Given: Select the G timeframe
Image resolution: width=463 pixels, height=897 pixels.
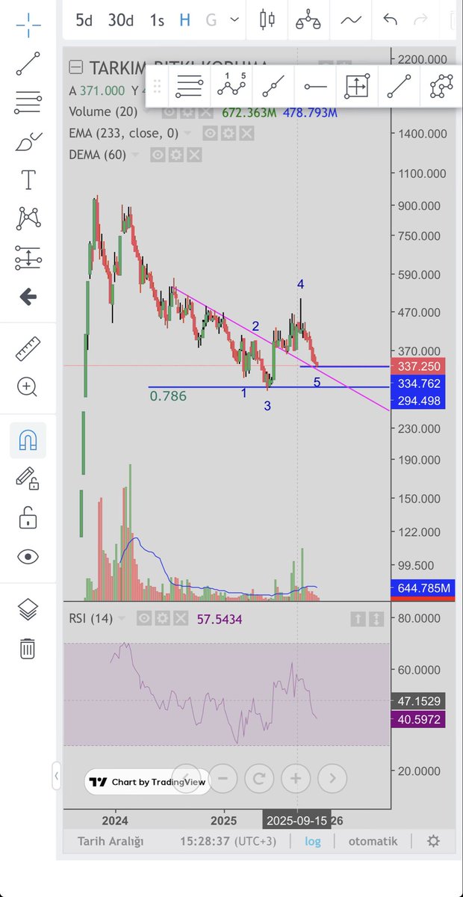Looking at the screenshot, I should (x=211, y=20).
